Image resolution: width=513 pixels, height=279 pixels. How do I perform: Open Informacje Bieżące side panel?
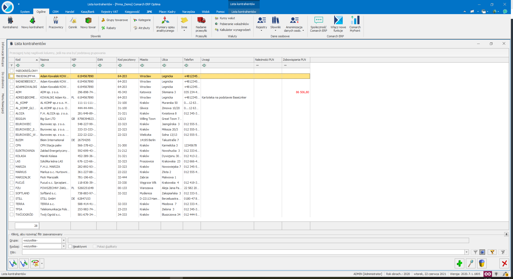click(x=3, y=54)
